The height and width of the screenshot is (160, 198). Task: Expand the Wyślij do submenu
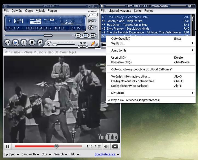click(151, 43)
